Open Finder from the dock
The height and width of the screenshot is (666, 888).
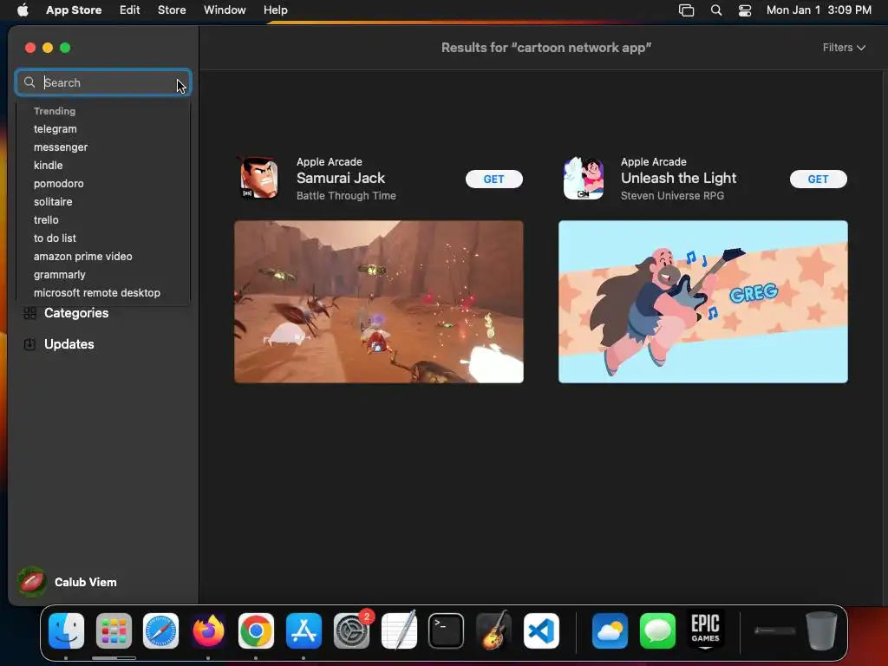point(66,631)
